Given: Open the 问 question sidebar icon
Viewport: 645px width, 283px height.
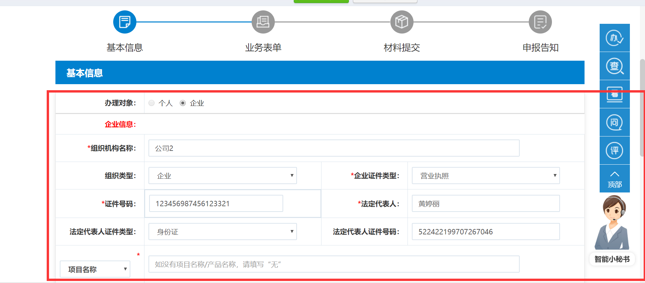Looking at the screenshot, I should (x=614, y=122).
